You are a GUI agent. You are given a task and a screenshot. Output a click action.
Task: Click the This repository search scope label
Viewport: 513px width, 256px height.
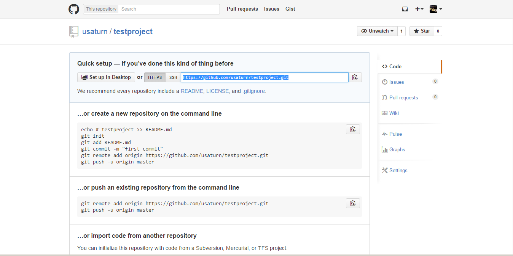101,9
